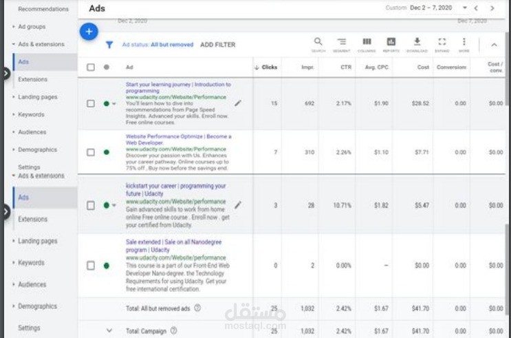Click the $7.71 cost cell
Viewport: 511px width, 338px height.
click(x=422, y=152)
